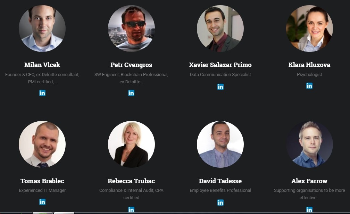The height and width of the screenshot is (214, 350).
Task: Select Xavier Salazar Primo's photo
Action: [x=220, y=28]
